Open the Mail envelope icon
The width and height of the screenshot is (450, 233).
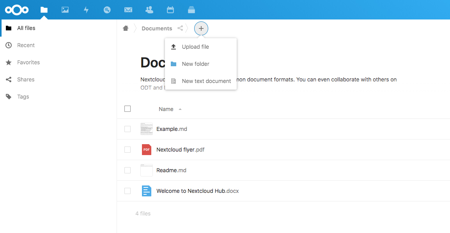[128, 10]
